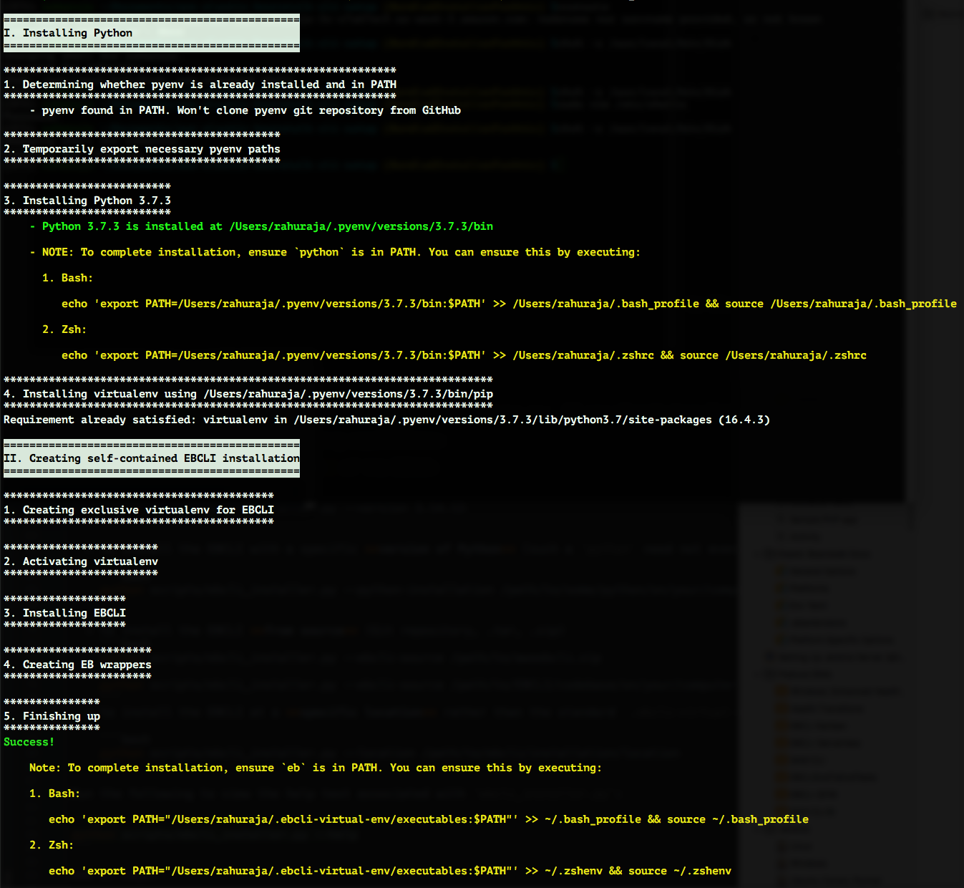Click the 'pyenv found in PATH' message line
This screenshot has height=888, width=964.
245,110
